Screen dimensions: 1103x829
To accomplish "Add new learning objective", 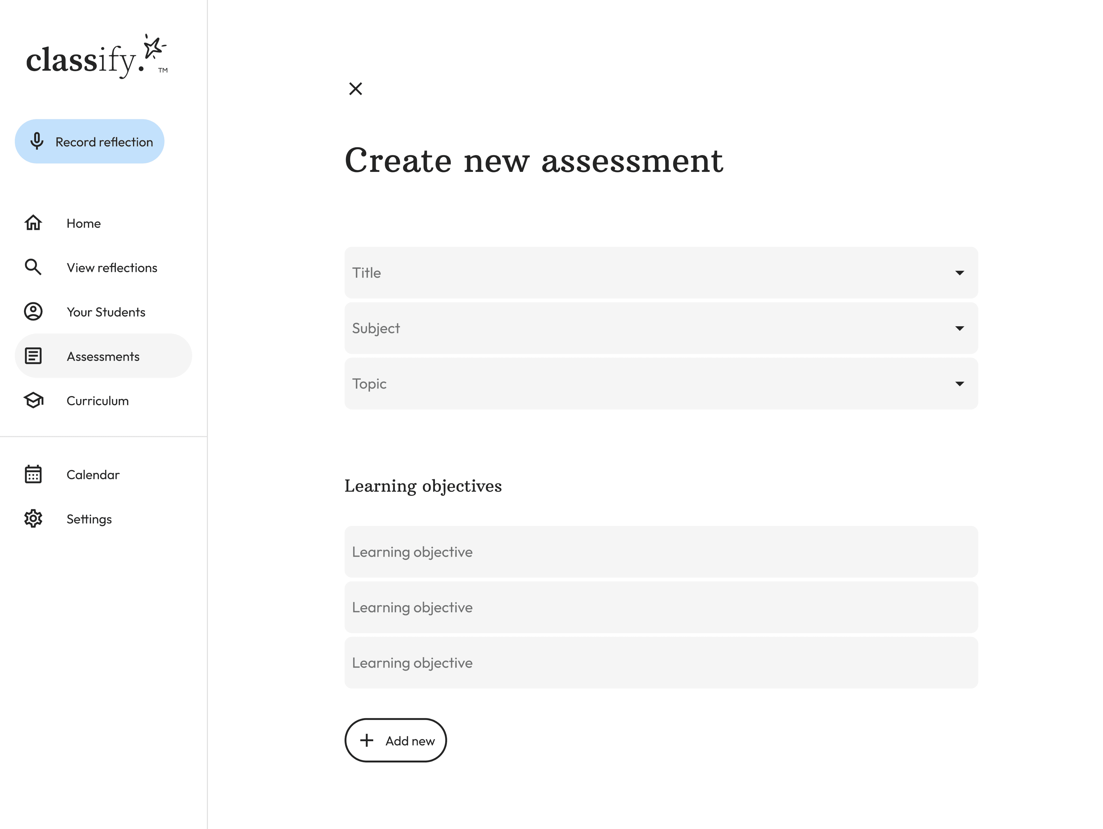I will 395,740.
